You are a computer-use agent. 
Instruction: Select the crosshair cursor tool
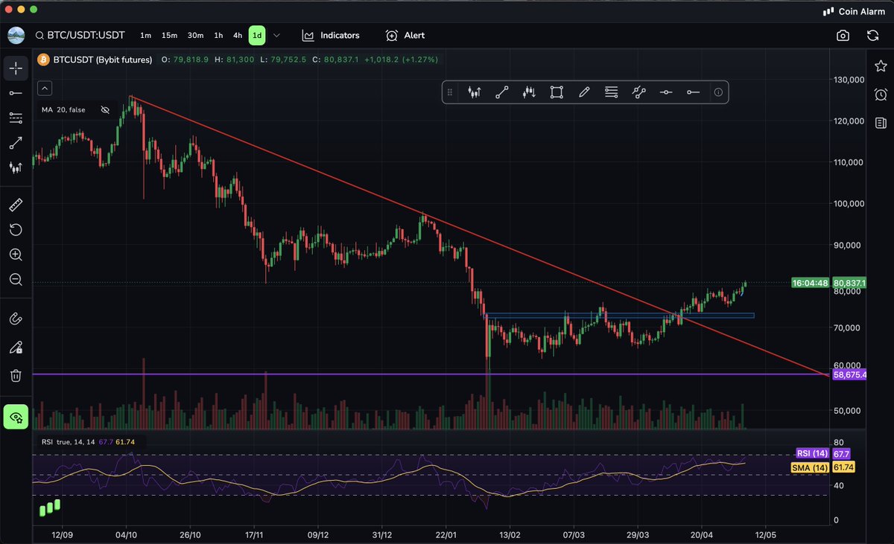click(x=16, y=68)
